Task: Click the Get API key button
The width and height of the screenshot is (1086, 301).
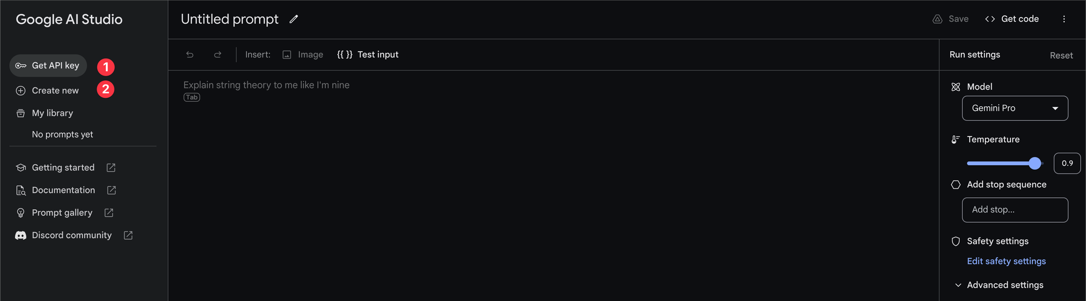Action: click(48, 66)
